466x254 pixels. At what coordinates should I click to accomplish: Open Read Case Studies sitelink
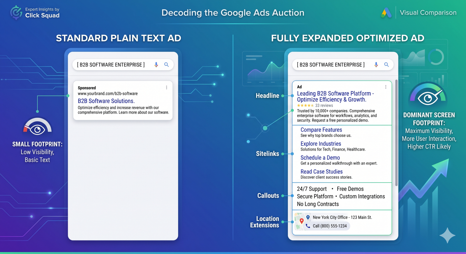click(x=322, y=172)
